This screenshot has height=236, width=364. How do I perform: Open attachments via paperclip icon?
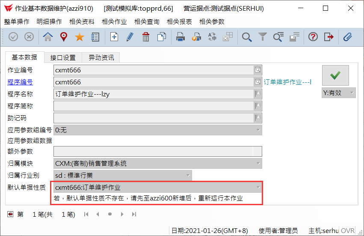347,37
